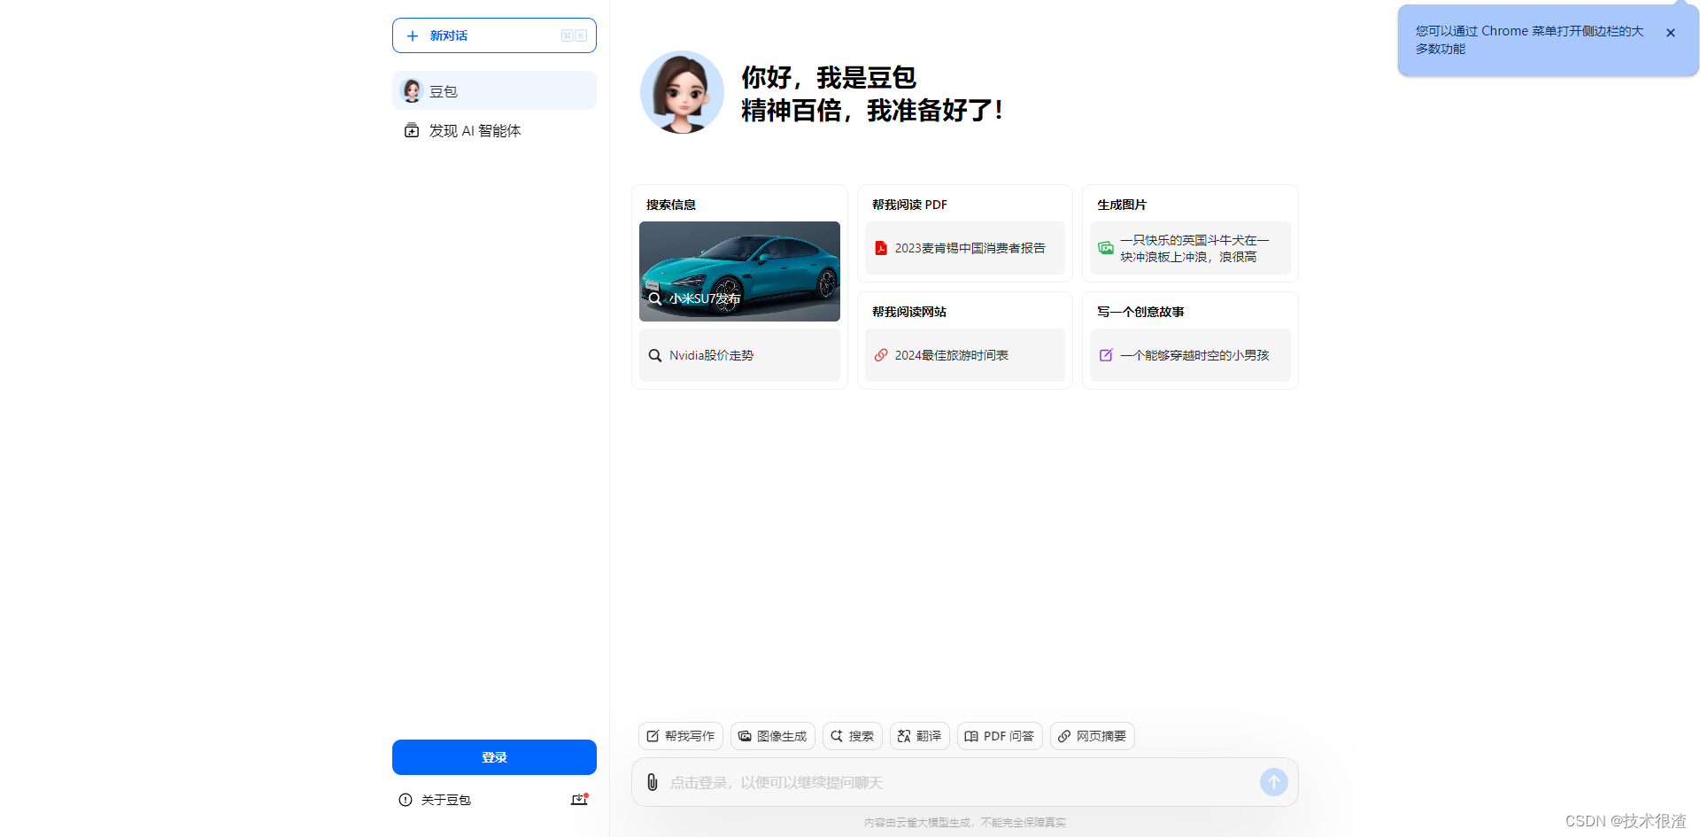Open 2024最佳旅游时间表 website suggestion
This screenshot has height=837, width=1700.
965,355
